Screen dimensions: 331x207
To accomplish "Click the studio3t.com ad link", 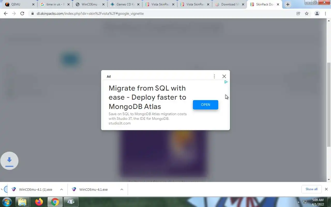I will (x=119, y=123).
